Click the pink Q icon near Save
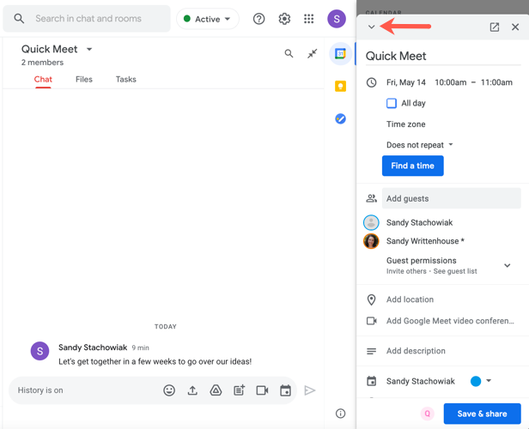 [x=427, y=414]
